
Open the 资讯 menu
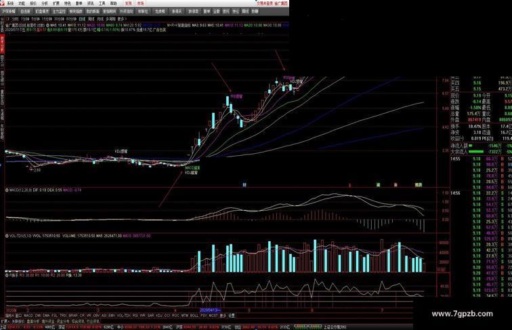91,3
